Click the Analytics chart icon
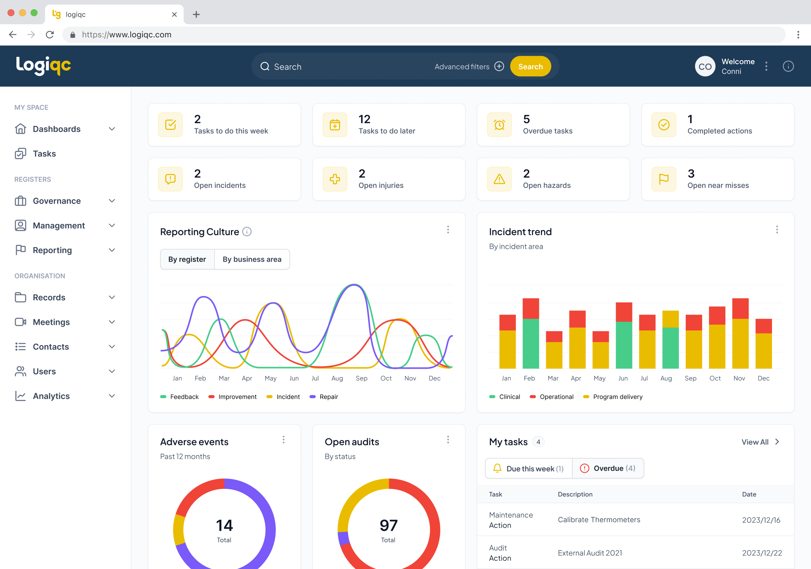Image resolution: width=811 pixels, height=569 pixels. click(x=21, y=396)
